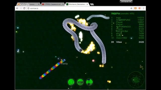Close the Google tab
161x90 pixels.
pyautogui.click(x=39, y=4)
